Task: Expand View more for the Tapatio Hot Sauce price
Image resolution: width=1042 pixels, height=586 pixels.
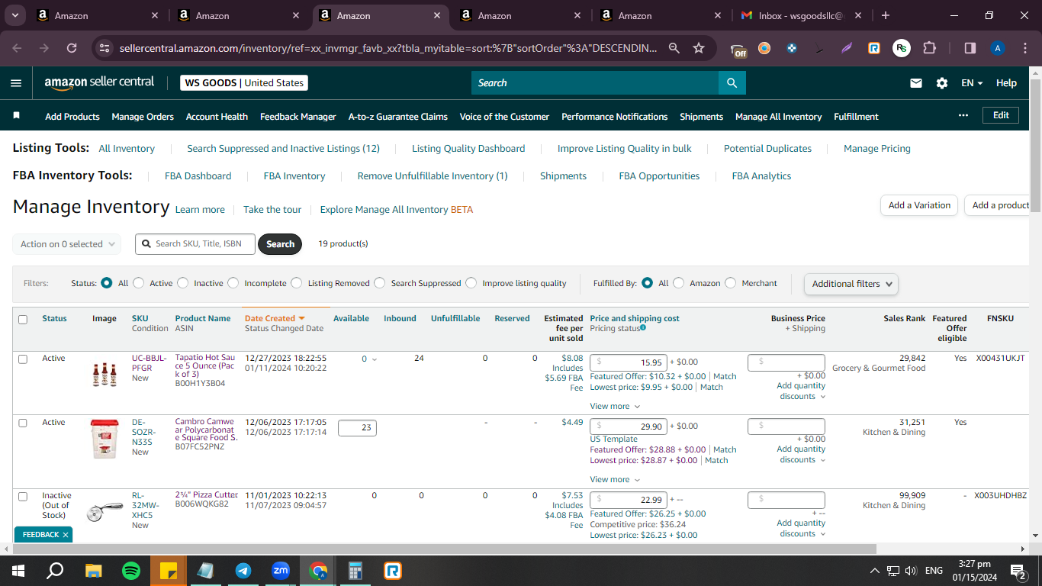Action: point(615,407)
